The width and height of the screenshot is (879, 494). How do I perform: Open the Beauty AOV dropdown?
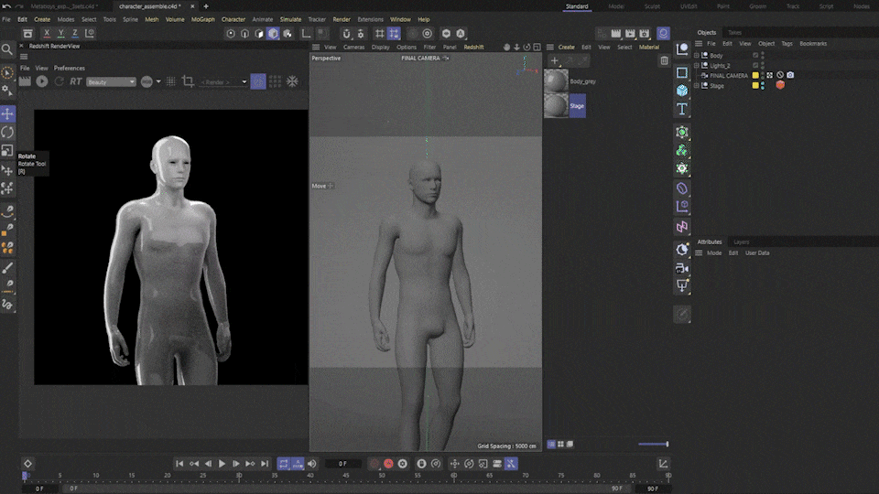click(x=110, y=81)
